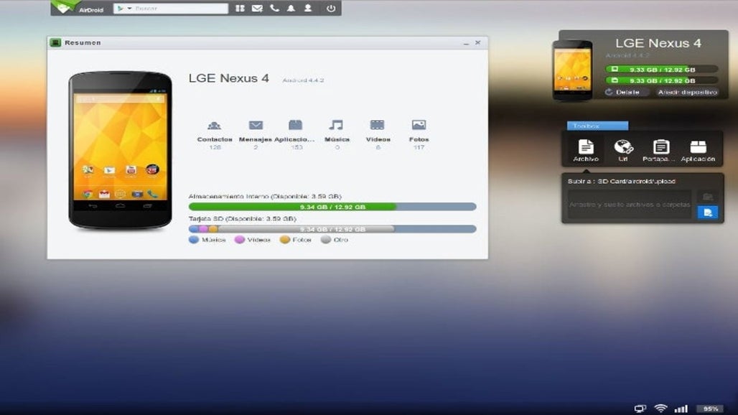Click Subir a SD Card path text

pos(621,181)
